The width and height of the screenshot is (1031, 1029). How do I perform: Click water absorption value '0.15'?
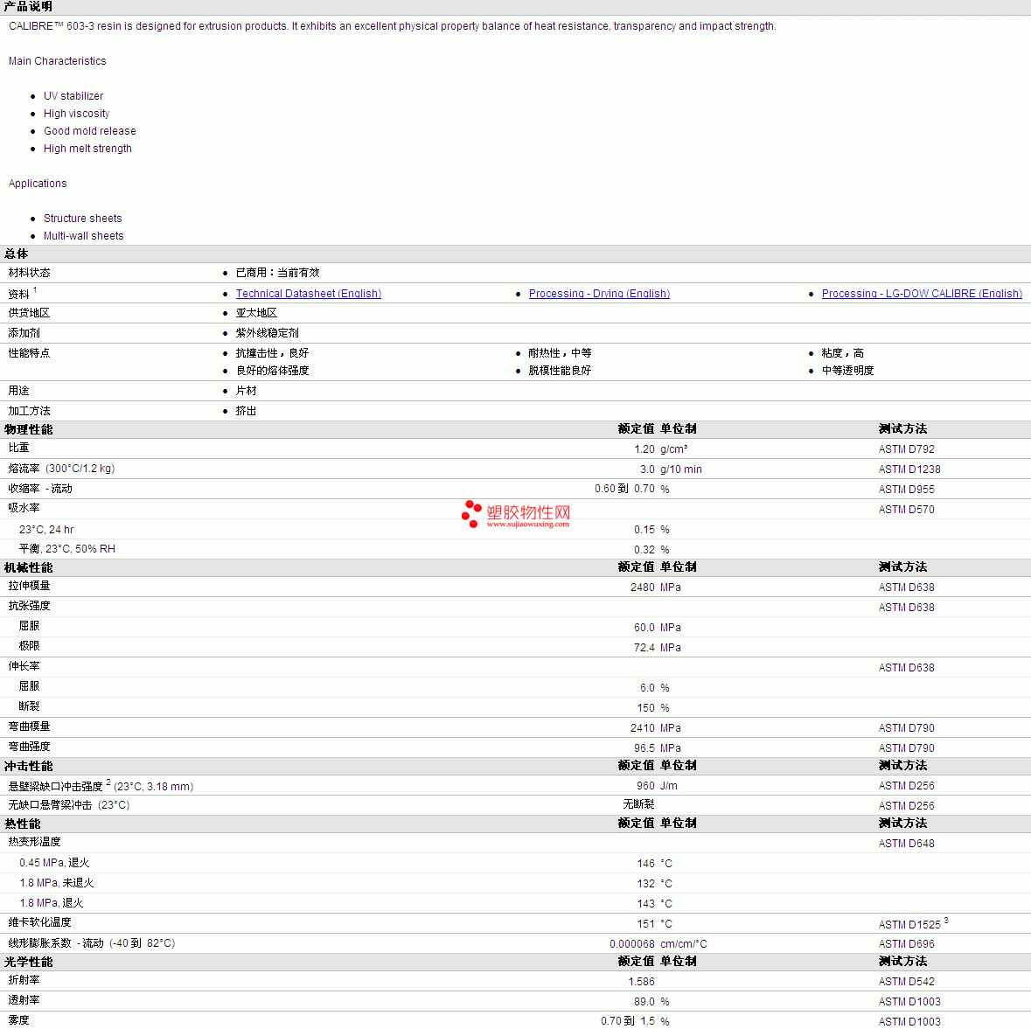tap(644, 530)
